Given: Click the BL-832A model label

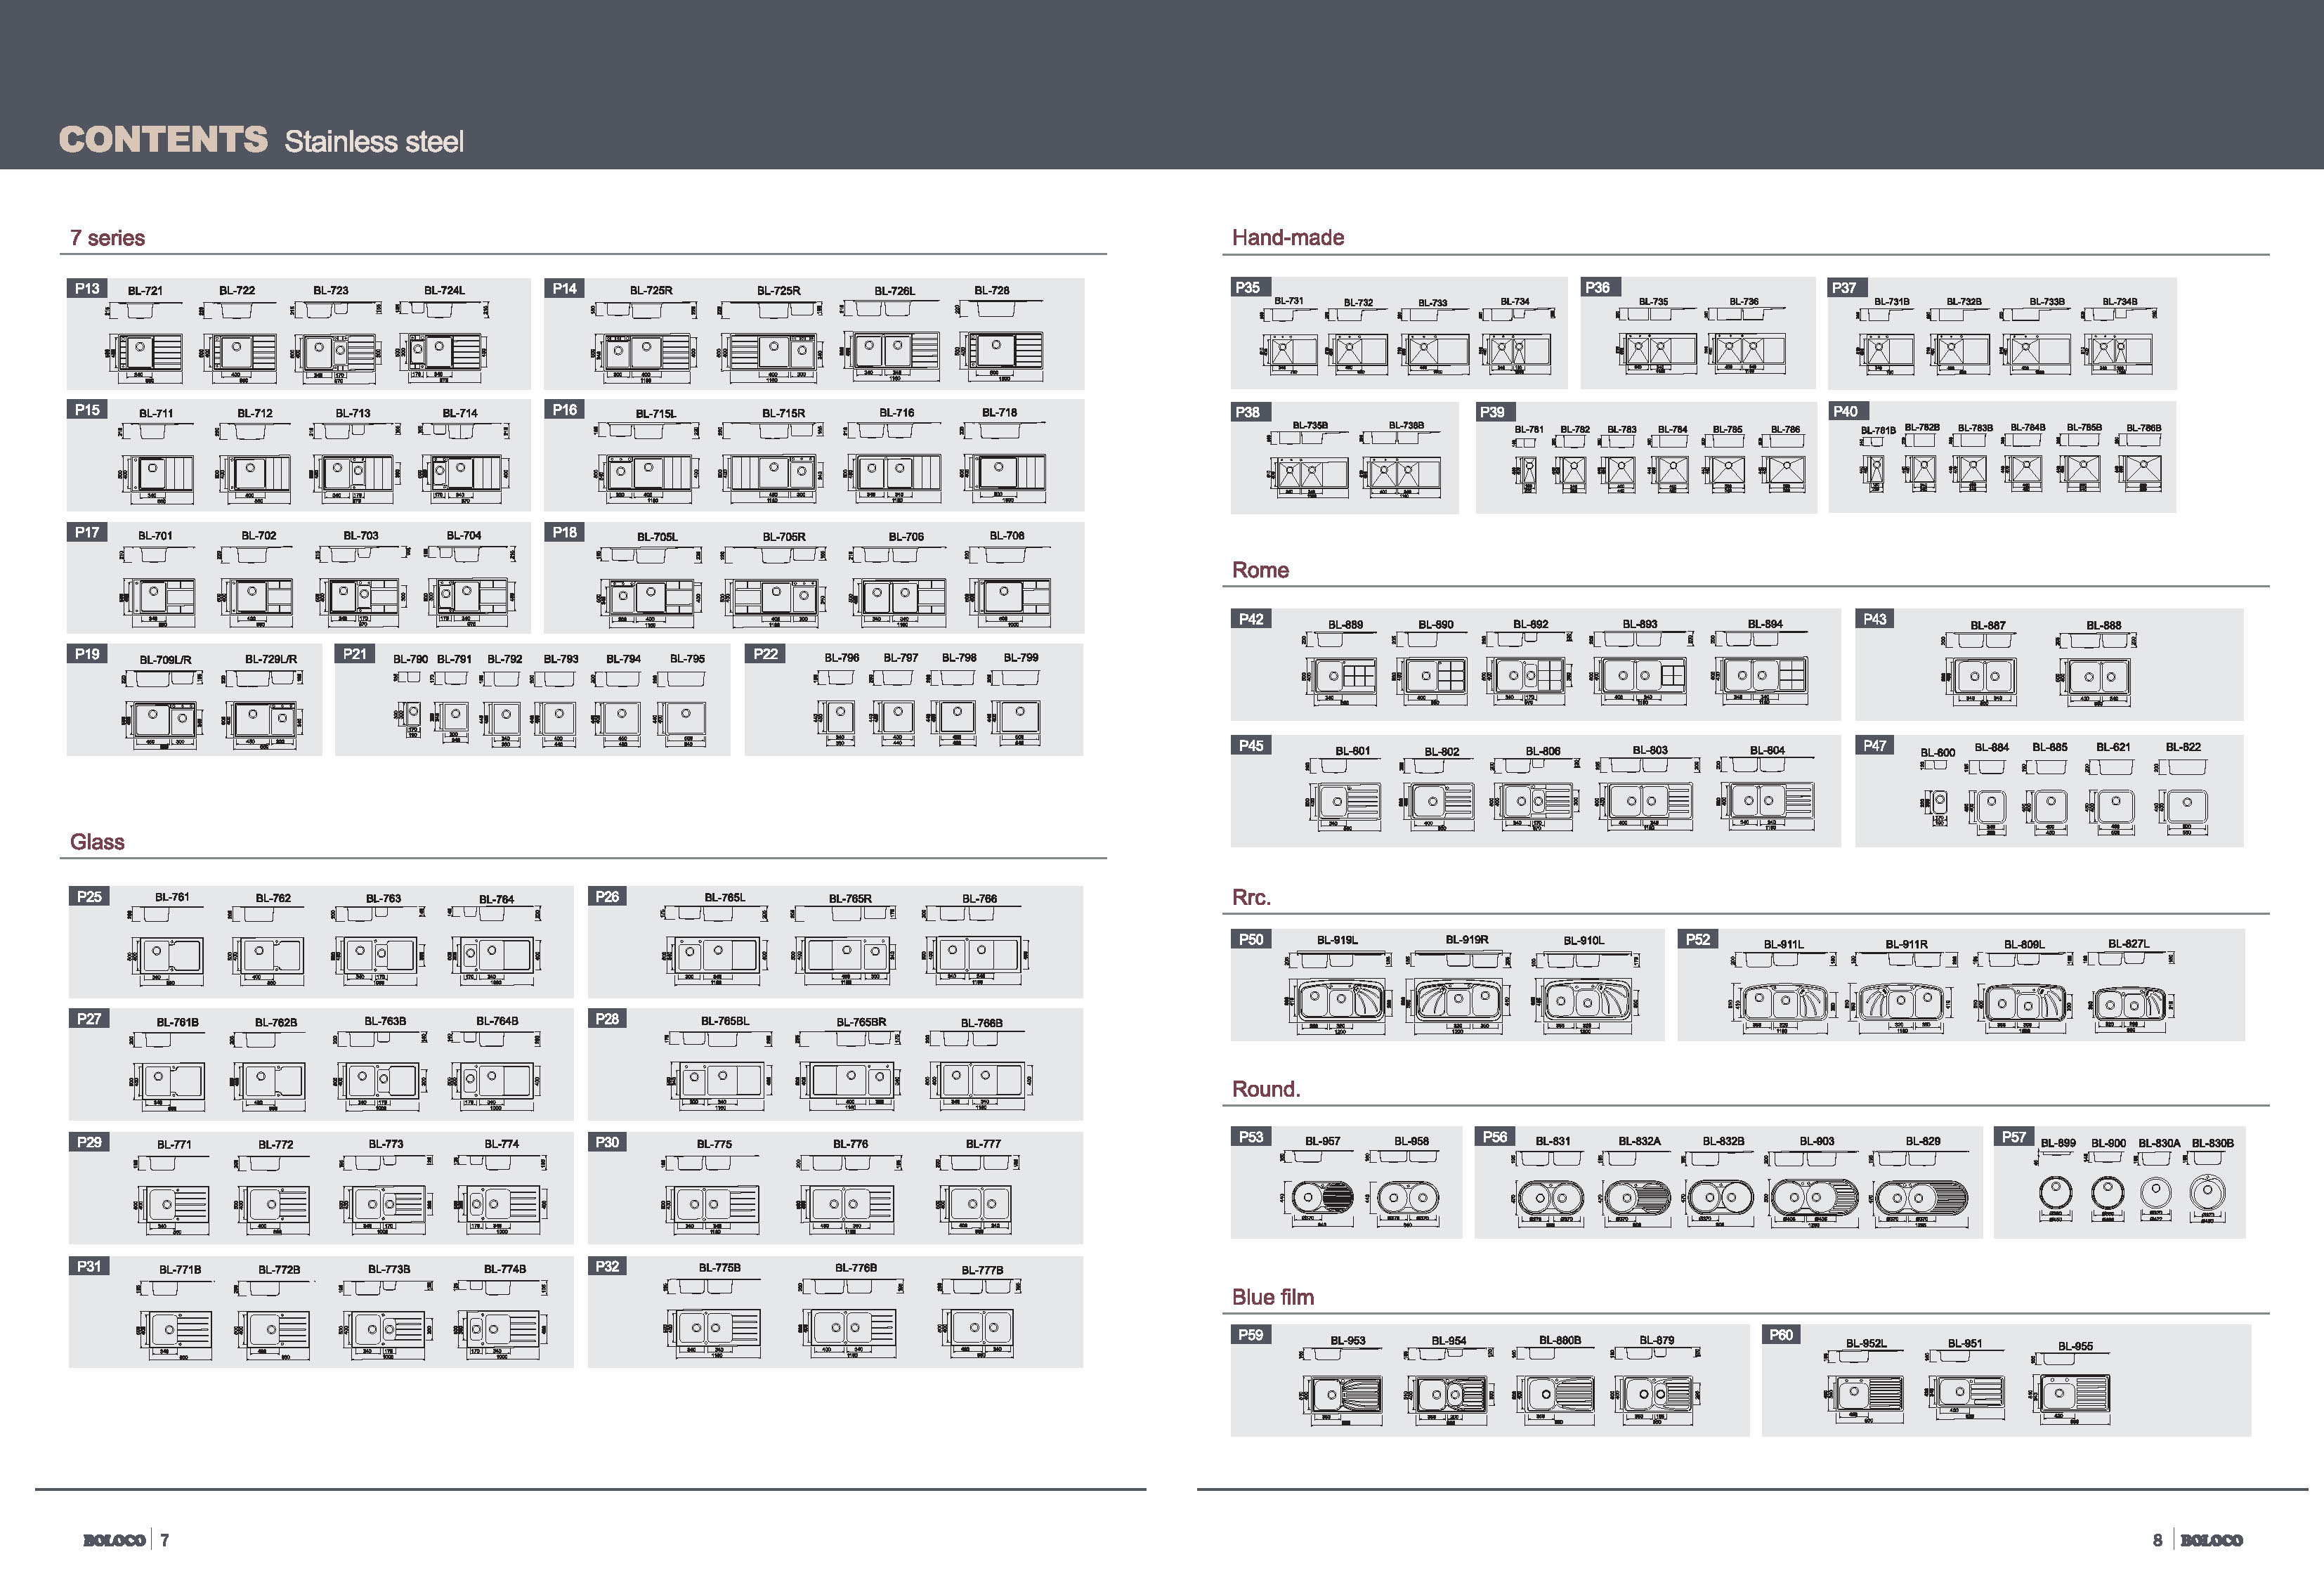Looking at the screenshot, I should 1640,1141.
